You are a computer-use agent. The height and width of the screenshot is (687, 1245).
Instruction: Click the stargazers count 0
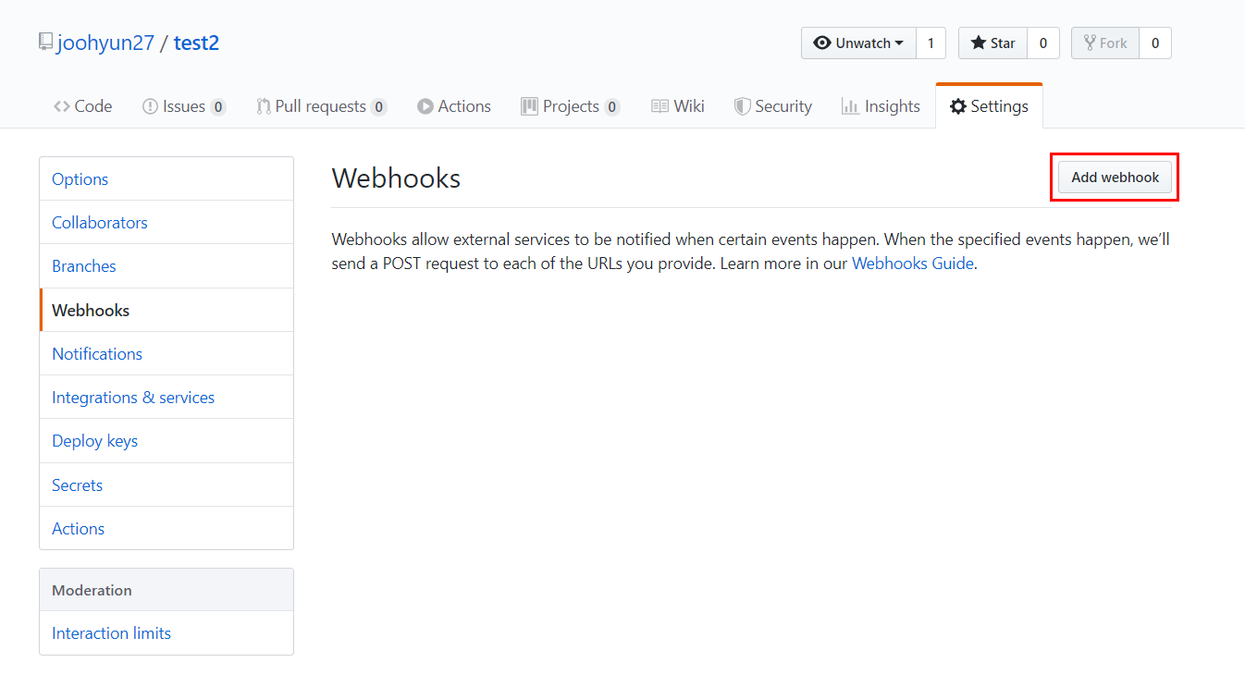[x=1043, y=43]
